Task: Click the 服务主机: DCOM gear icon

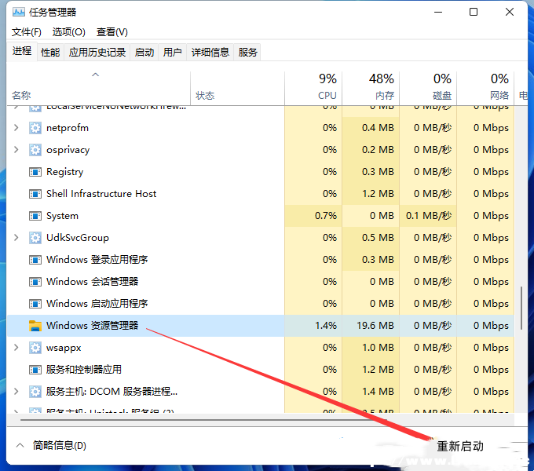Action: [35, 392]
